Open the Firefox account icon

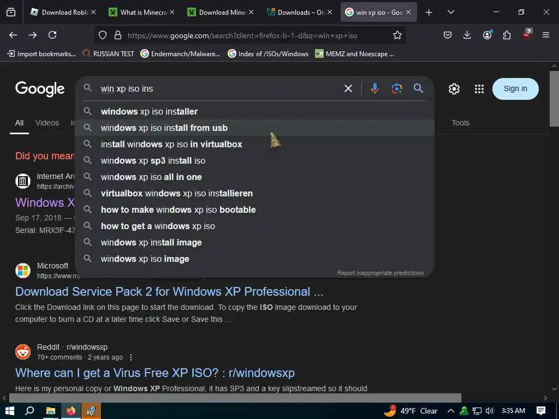click(x=487, y=35)
